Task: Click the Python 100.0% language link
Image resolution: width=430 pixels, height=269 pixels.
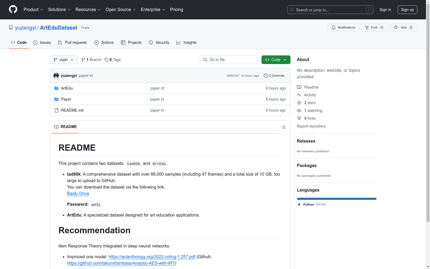Action: pos(312,204)
